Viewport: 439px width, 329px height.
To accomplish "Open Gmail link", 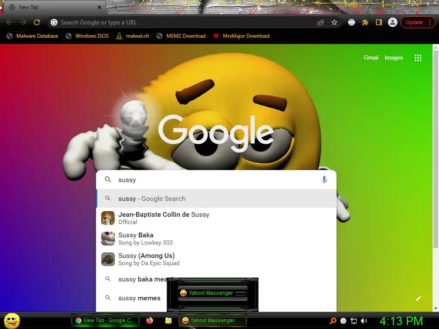I will pos(371,58).
